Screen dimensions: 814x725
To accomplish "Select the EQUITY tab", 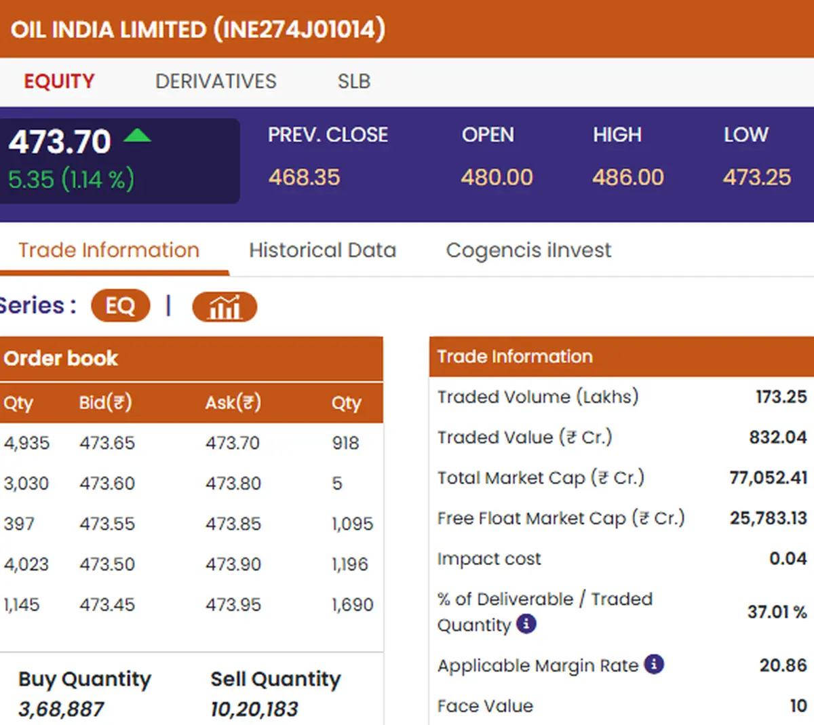I will [x=59, y=81].
